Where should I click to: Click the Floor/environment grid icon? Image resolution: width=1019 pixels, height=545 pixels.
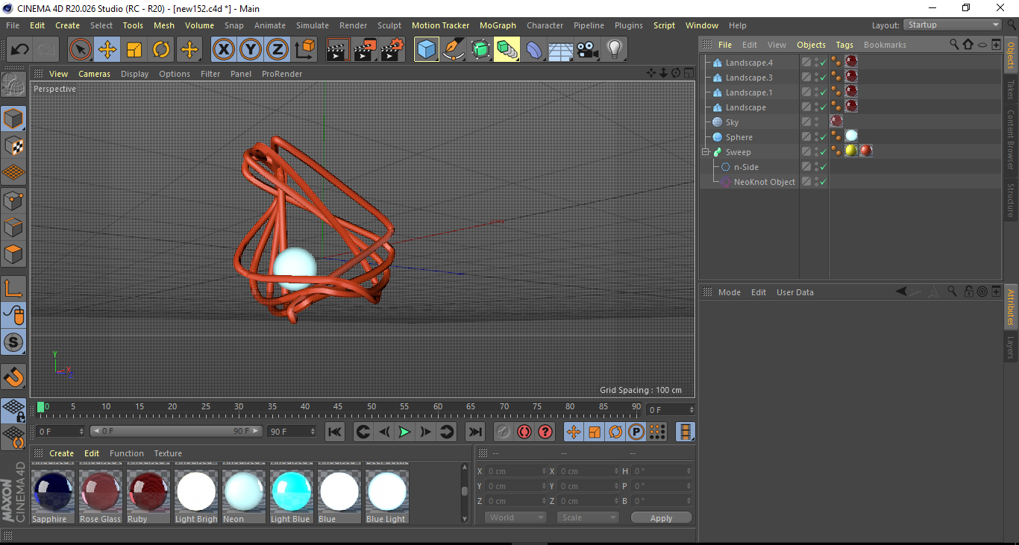point(560,50)
